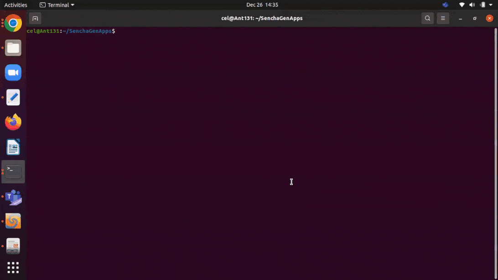The height and width of the screenshot is (280, 498).
Task: Open Zoom from the dock
Action: pos(13,73)
